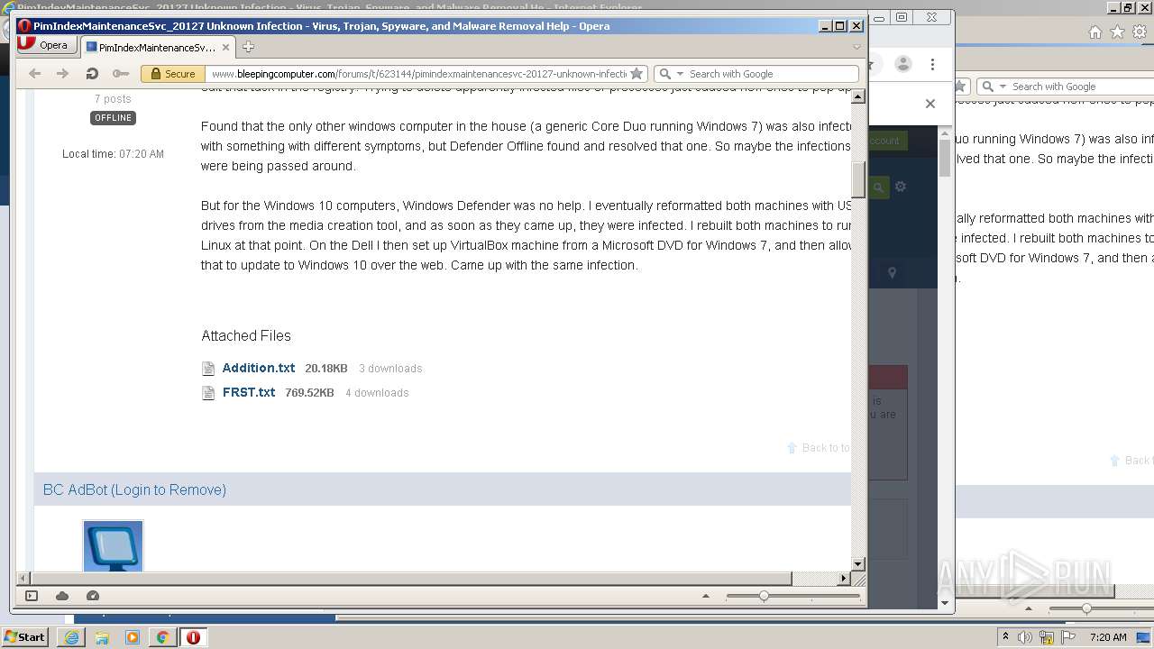1154x649 pixels.
Task: Switch to Opera via taskbar icon
Action: coord(193,637)
